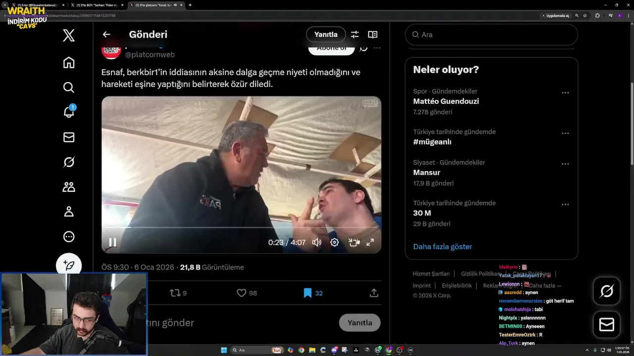Open Erişilebilirlik footer link
Image resolution: width=634 pixels, height=356 pixels.
point(457,286)
